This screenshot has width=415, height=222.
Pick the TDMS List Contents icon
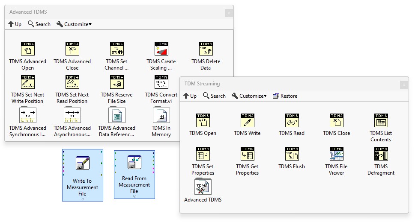click(x=381, y=120)
